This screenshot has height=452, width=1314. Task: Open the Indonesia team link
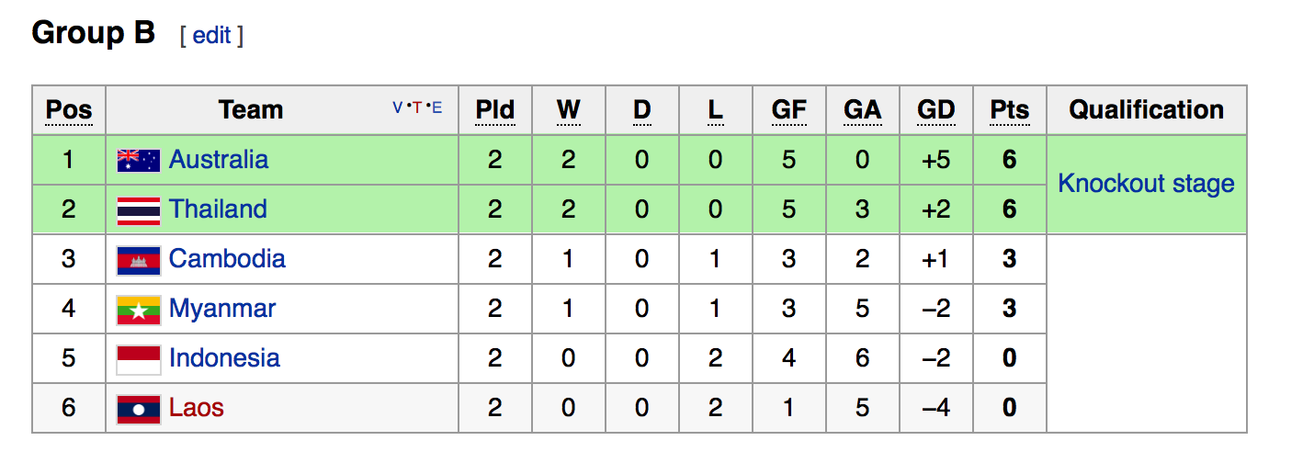[224, 358]
